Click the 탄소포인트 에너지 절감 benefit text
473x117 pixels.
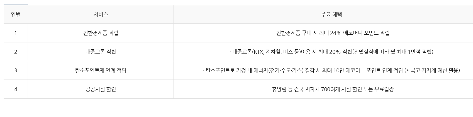click(331, 70)
